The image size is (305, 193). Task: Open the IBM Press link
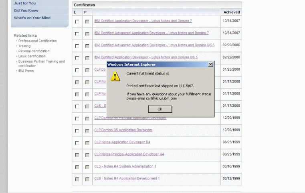click(26, 71)
